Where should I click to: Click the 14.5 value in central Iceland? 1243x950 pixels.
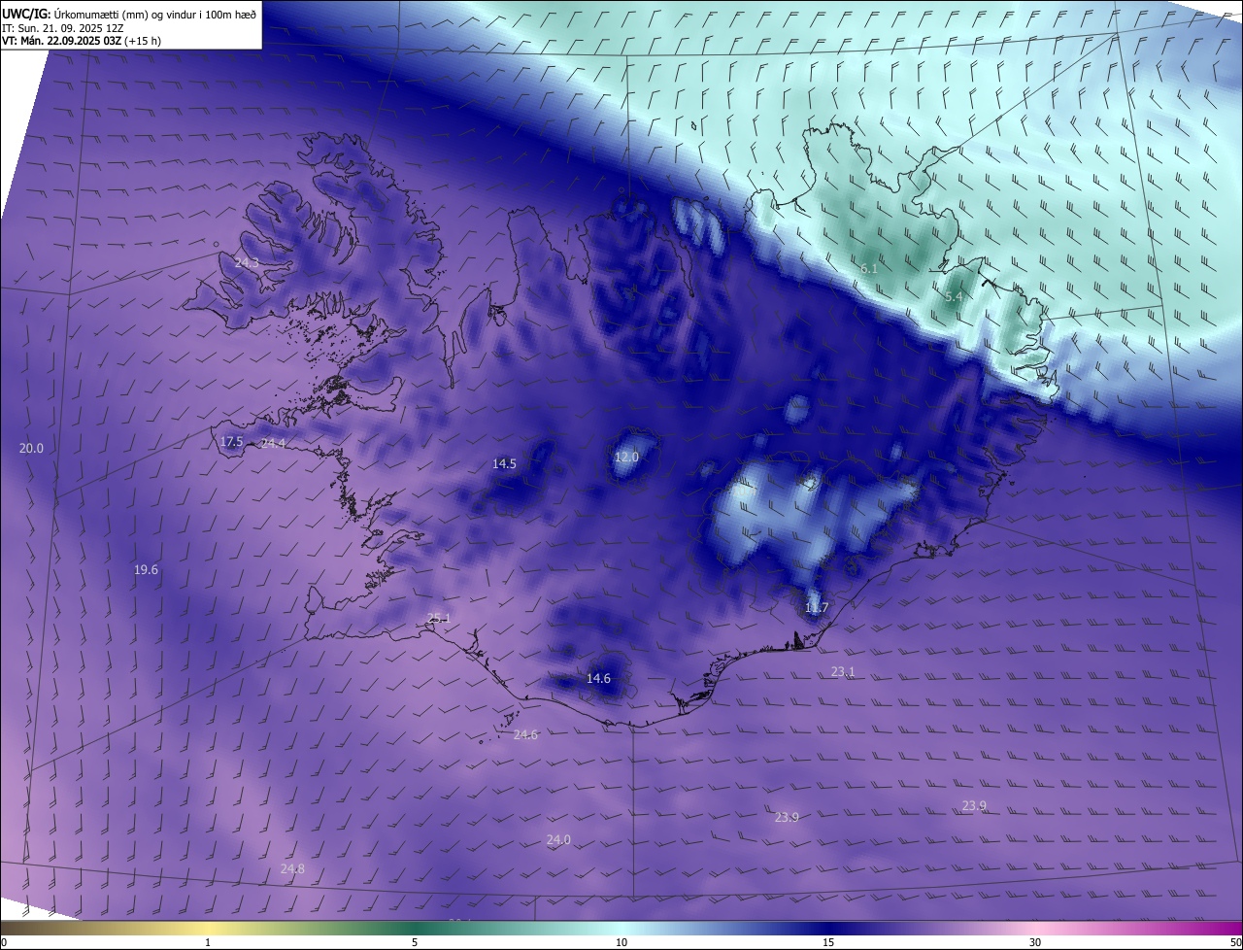coord(504,464)
